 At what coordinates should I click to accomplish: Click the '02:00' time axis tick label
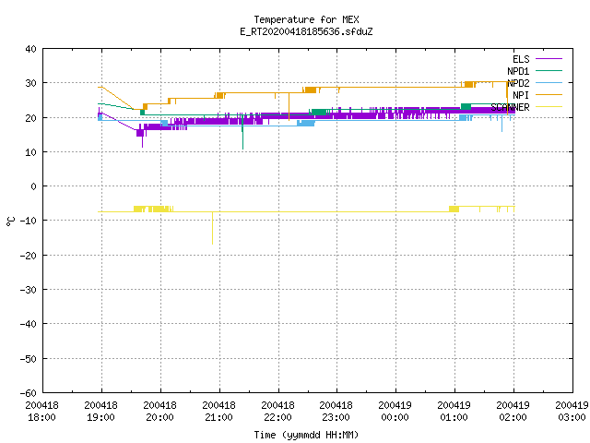513,417
